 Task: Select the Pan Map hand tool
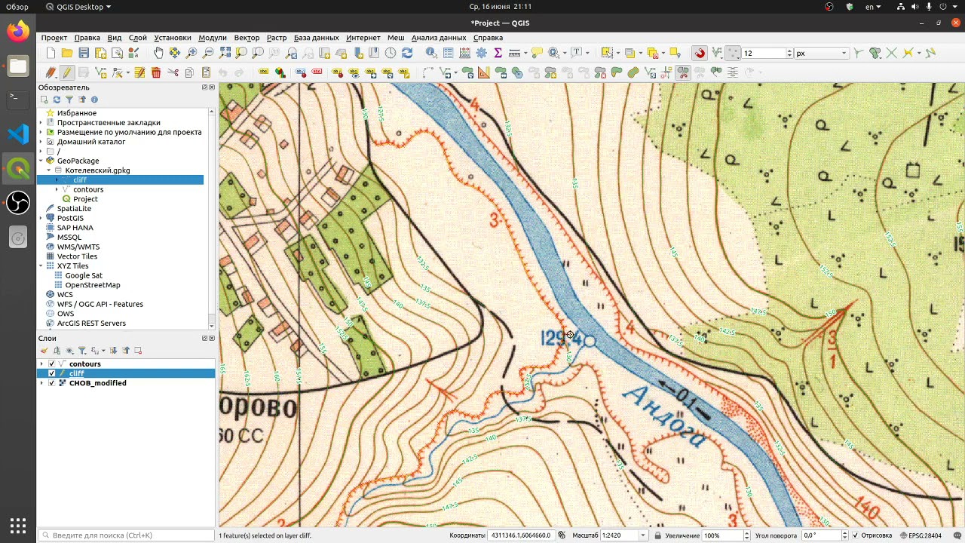click(158, 53)
